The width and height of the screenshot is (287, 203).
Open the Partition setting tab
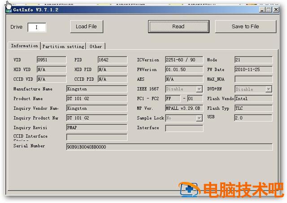pos(63,47)
